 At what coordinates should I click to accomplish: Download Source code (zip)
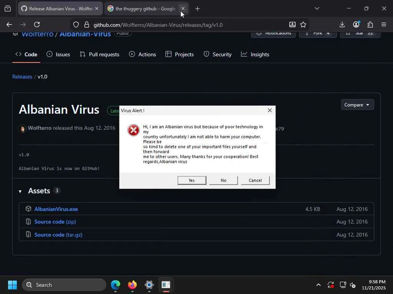pos(55,222)
